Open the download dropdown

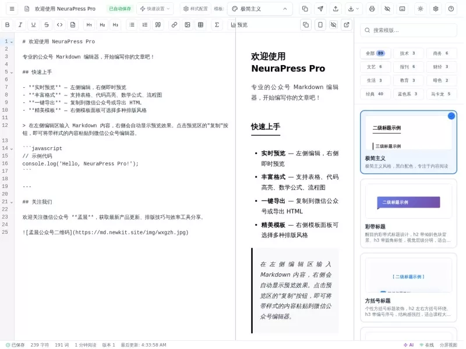tap(354, 9)
